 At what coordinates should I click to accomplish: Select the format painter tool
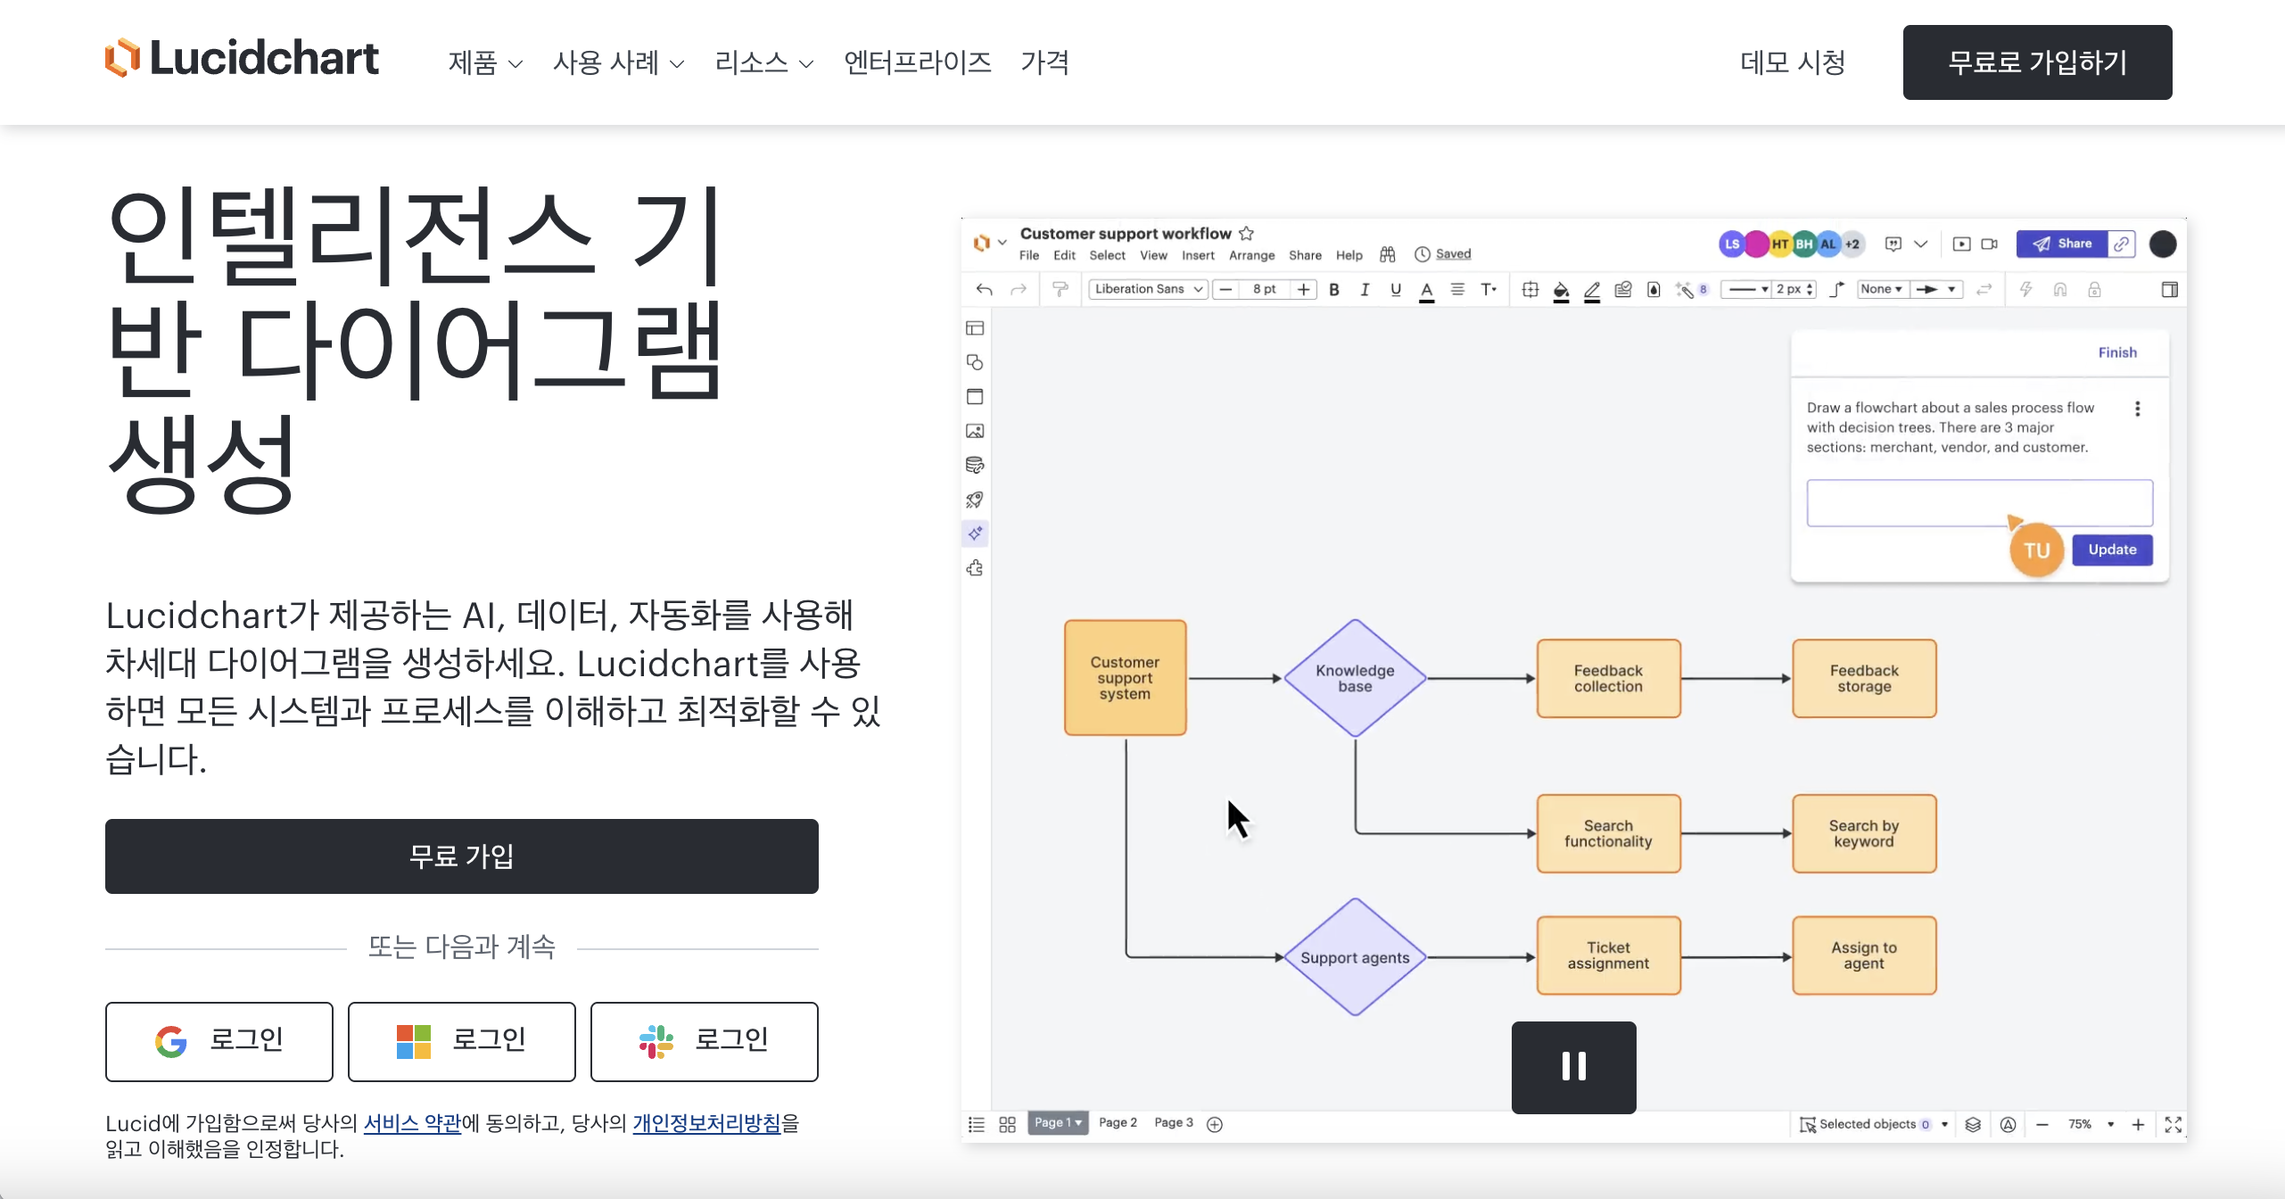coord(1060,289)
